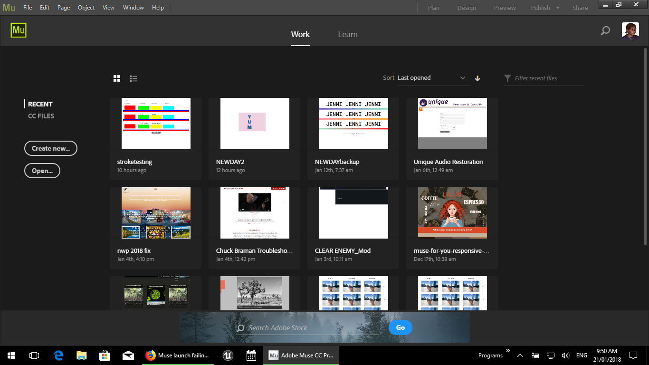Open the Chuck Braman Troubleshoot thumbnail
649x365 pixels.
255,212
